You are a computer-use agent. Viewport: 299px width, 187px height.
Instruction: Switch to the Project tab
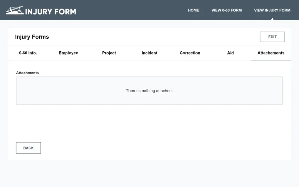pos(109,53)
